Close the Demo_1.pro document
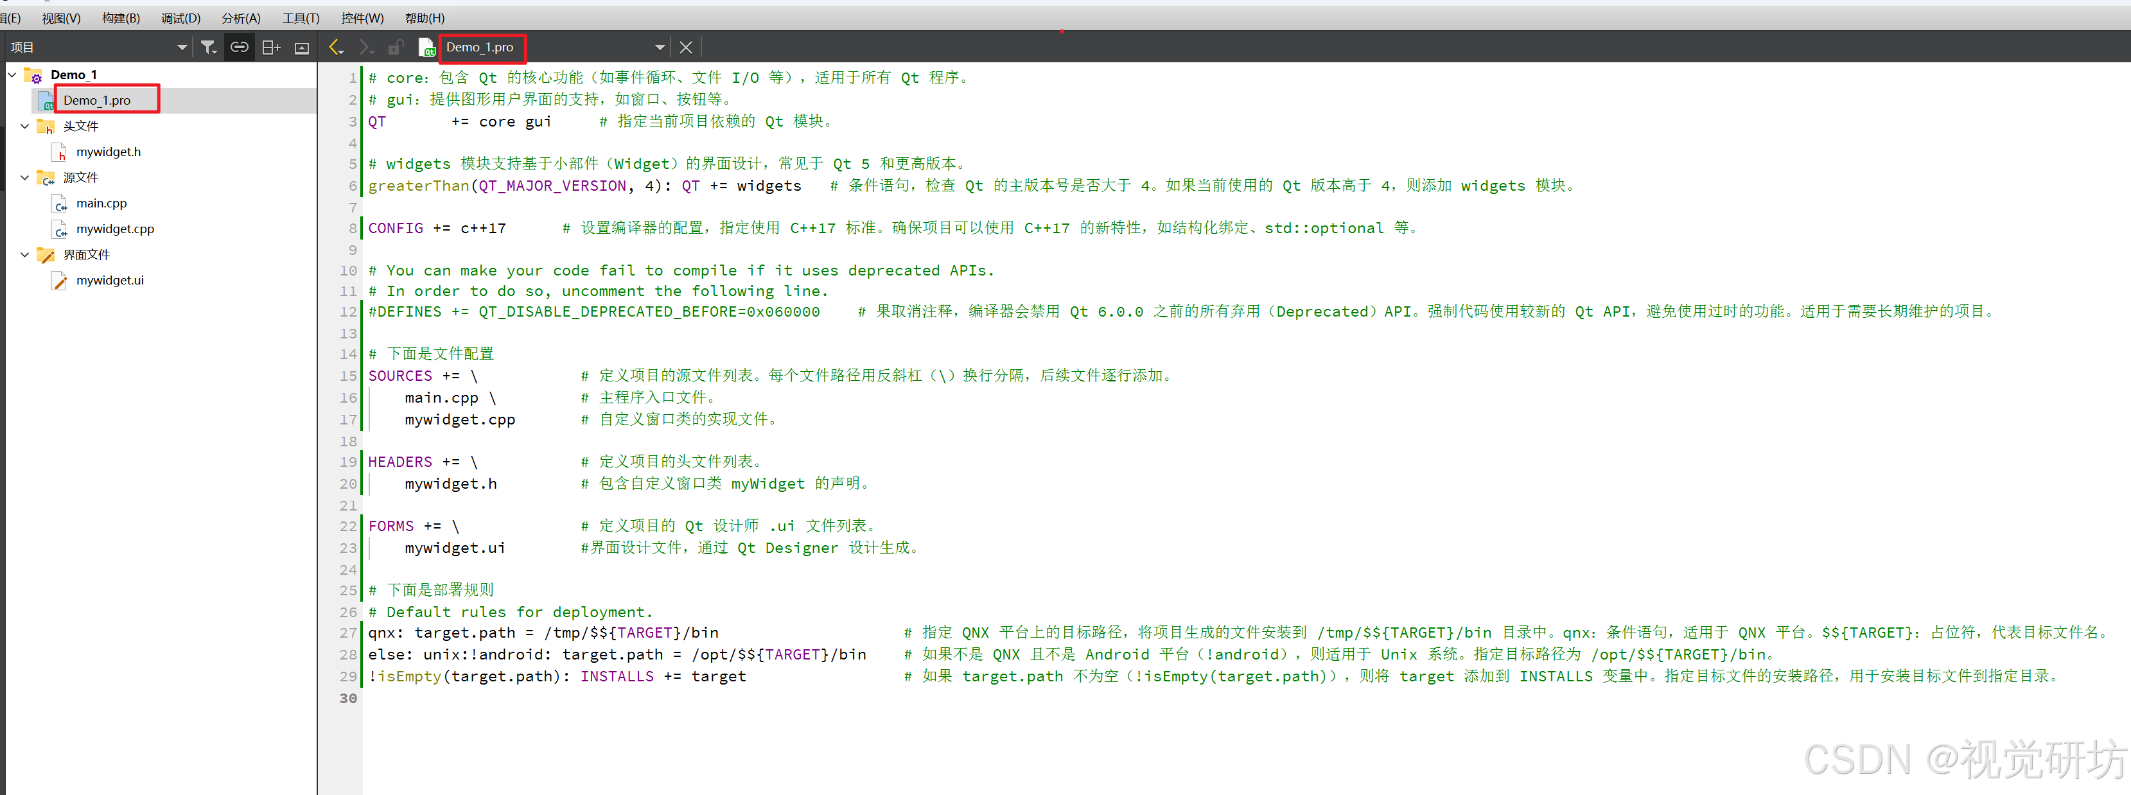The height and width of the screenshot is (795, 2131). pos(686,48)
